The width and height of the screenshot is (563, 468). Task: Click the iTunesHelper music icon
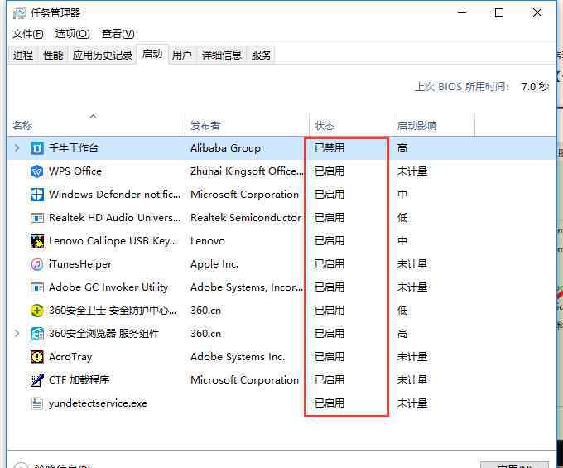[37, 264]
